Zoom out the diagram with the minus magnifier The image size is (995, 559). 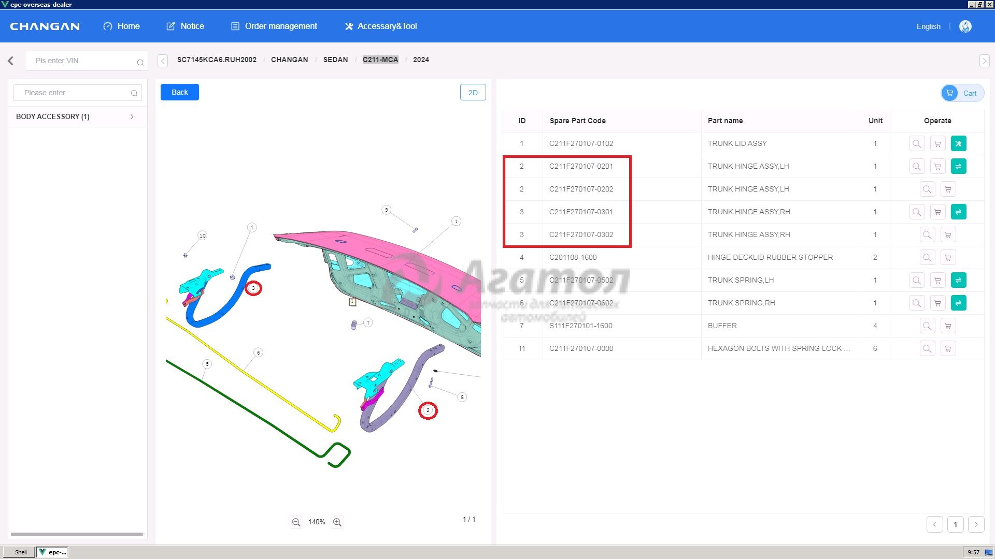pyautogui.click(x=296, y=522)
